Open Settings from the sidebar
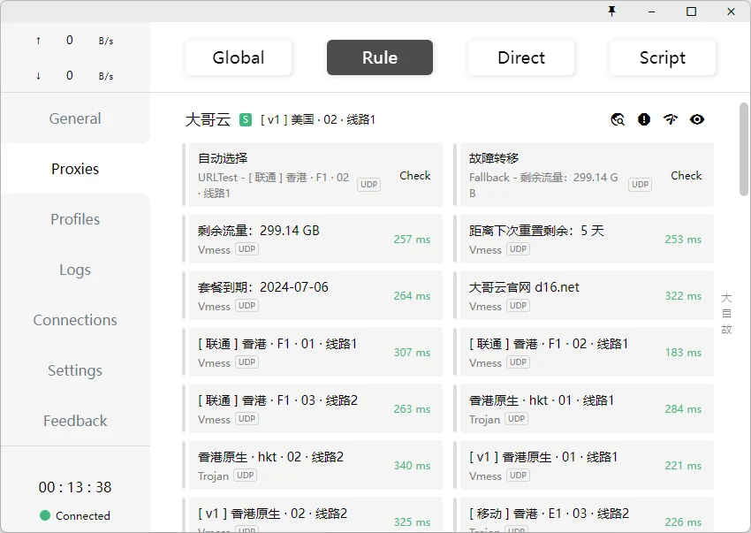The width and height of the screenshot is (751, 533). tap(75, 370)
